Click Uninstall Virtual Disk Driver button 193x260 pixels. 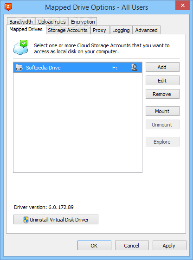[56, 220]
